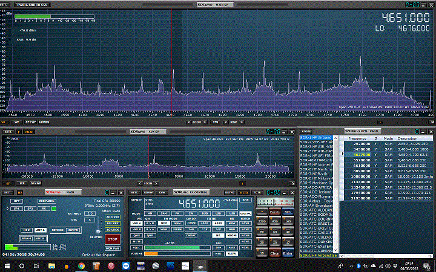Switch Aux SP to WF view
The image size is (436, 272).
(x=22, y=183)
